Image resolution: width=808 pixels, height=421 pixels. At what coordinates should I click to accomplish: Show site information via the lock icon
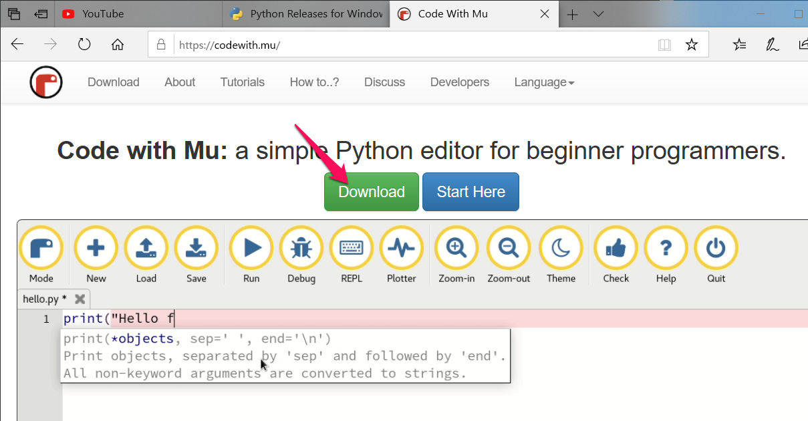(x=160, y=45)
